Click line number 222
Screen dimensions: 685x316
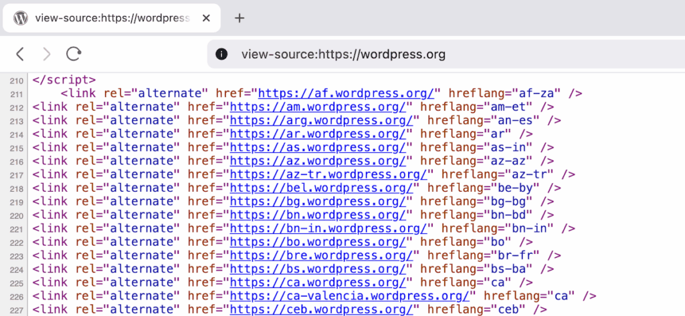[x=16, y=243]
